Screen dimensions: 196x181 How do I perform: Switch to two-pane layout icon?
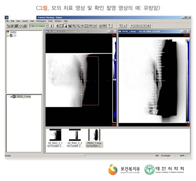(x=100, y=26)
